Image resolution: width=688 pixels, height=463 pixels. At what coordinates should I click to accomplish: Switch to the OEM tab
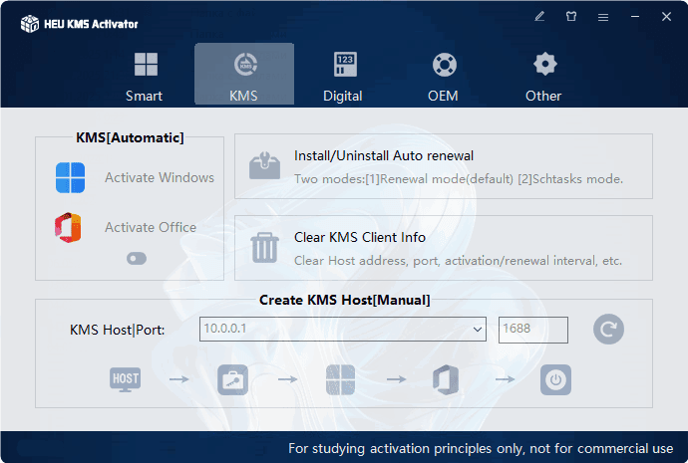[x=443, y=76]
